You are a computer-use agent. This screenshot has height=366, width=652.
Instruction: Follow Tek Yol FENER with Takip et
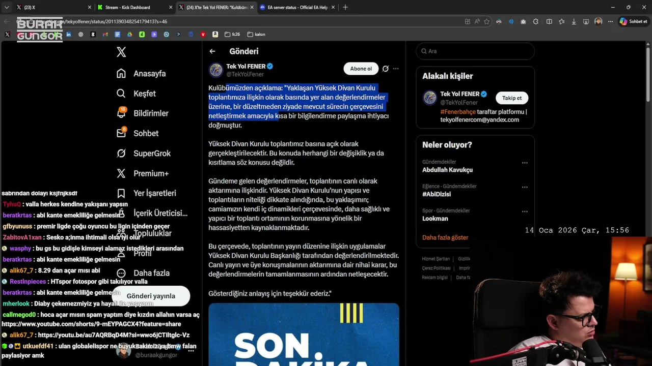(512, 98)
